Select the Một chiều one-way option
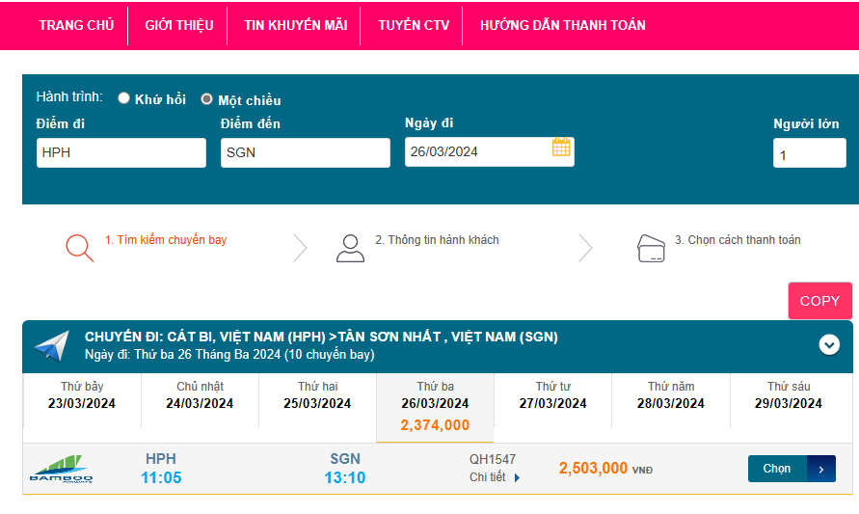Viewport: 859px width, 514px height. [x=206, y=98]
